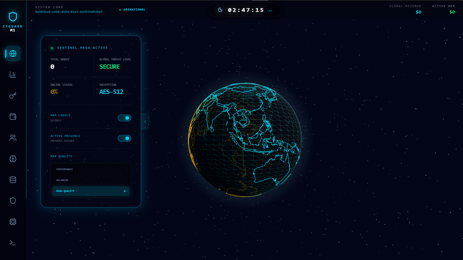The width and height of the screenshot is (463, 260).
Task: Click the 3D globe visualization
Action: point(245,139)
